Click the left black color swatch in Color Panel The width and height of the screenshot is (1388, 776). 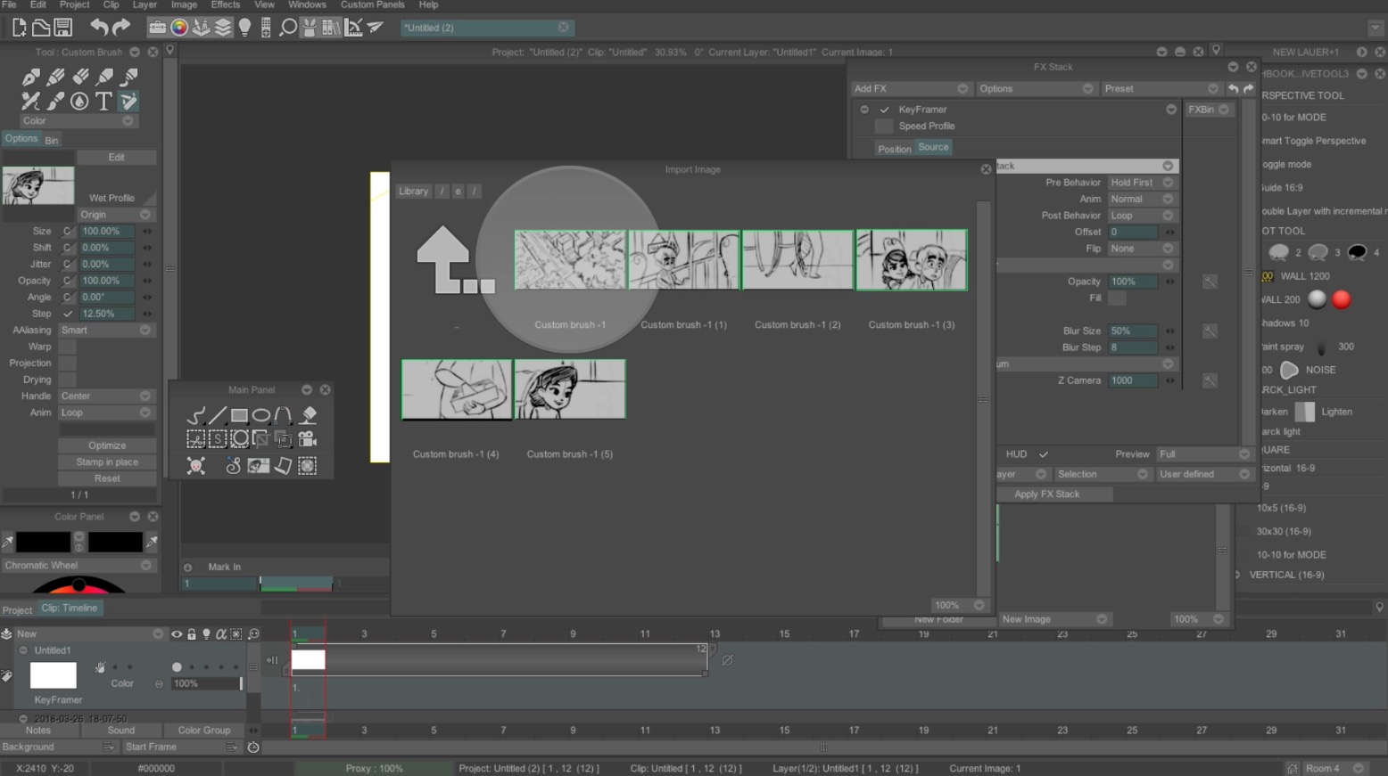point(43,542)
